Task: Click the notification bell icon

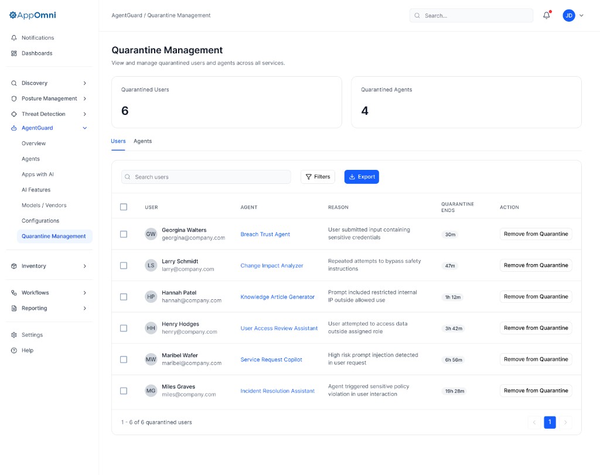Action: (x=546, y=15)
